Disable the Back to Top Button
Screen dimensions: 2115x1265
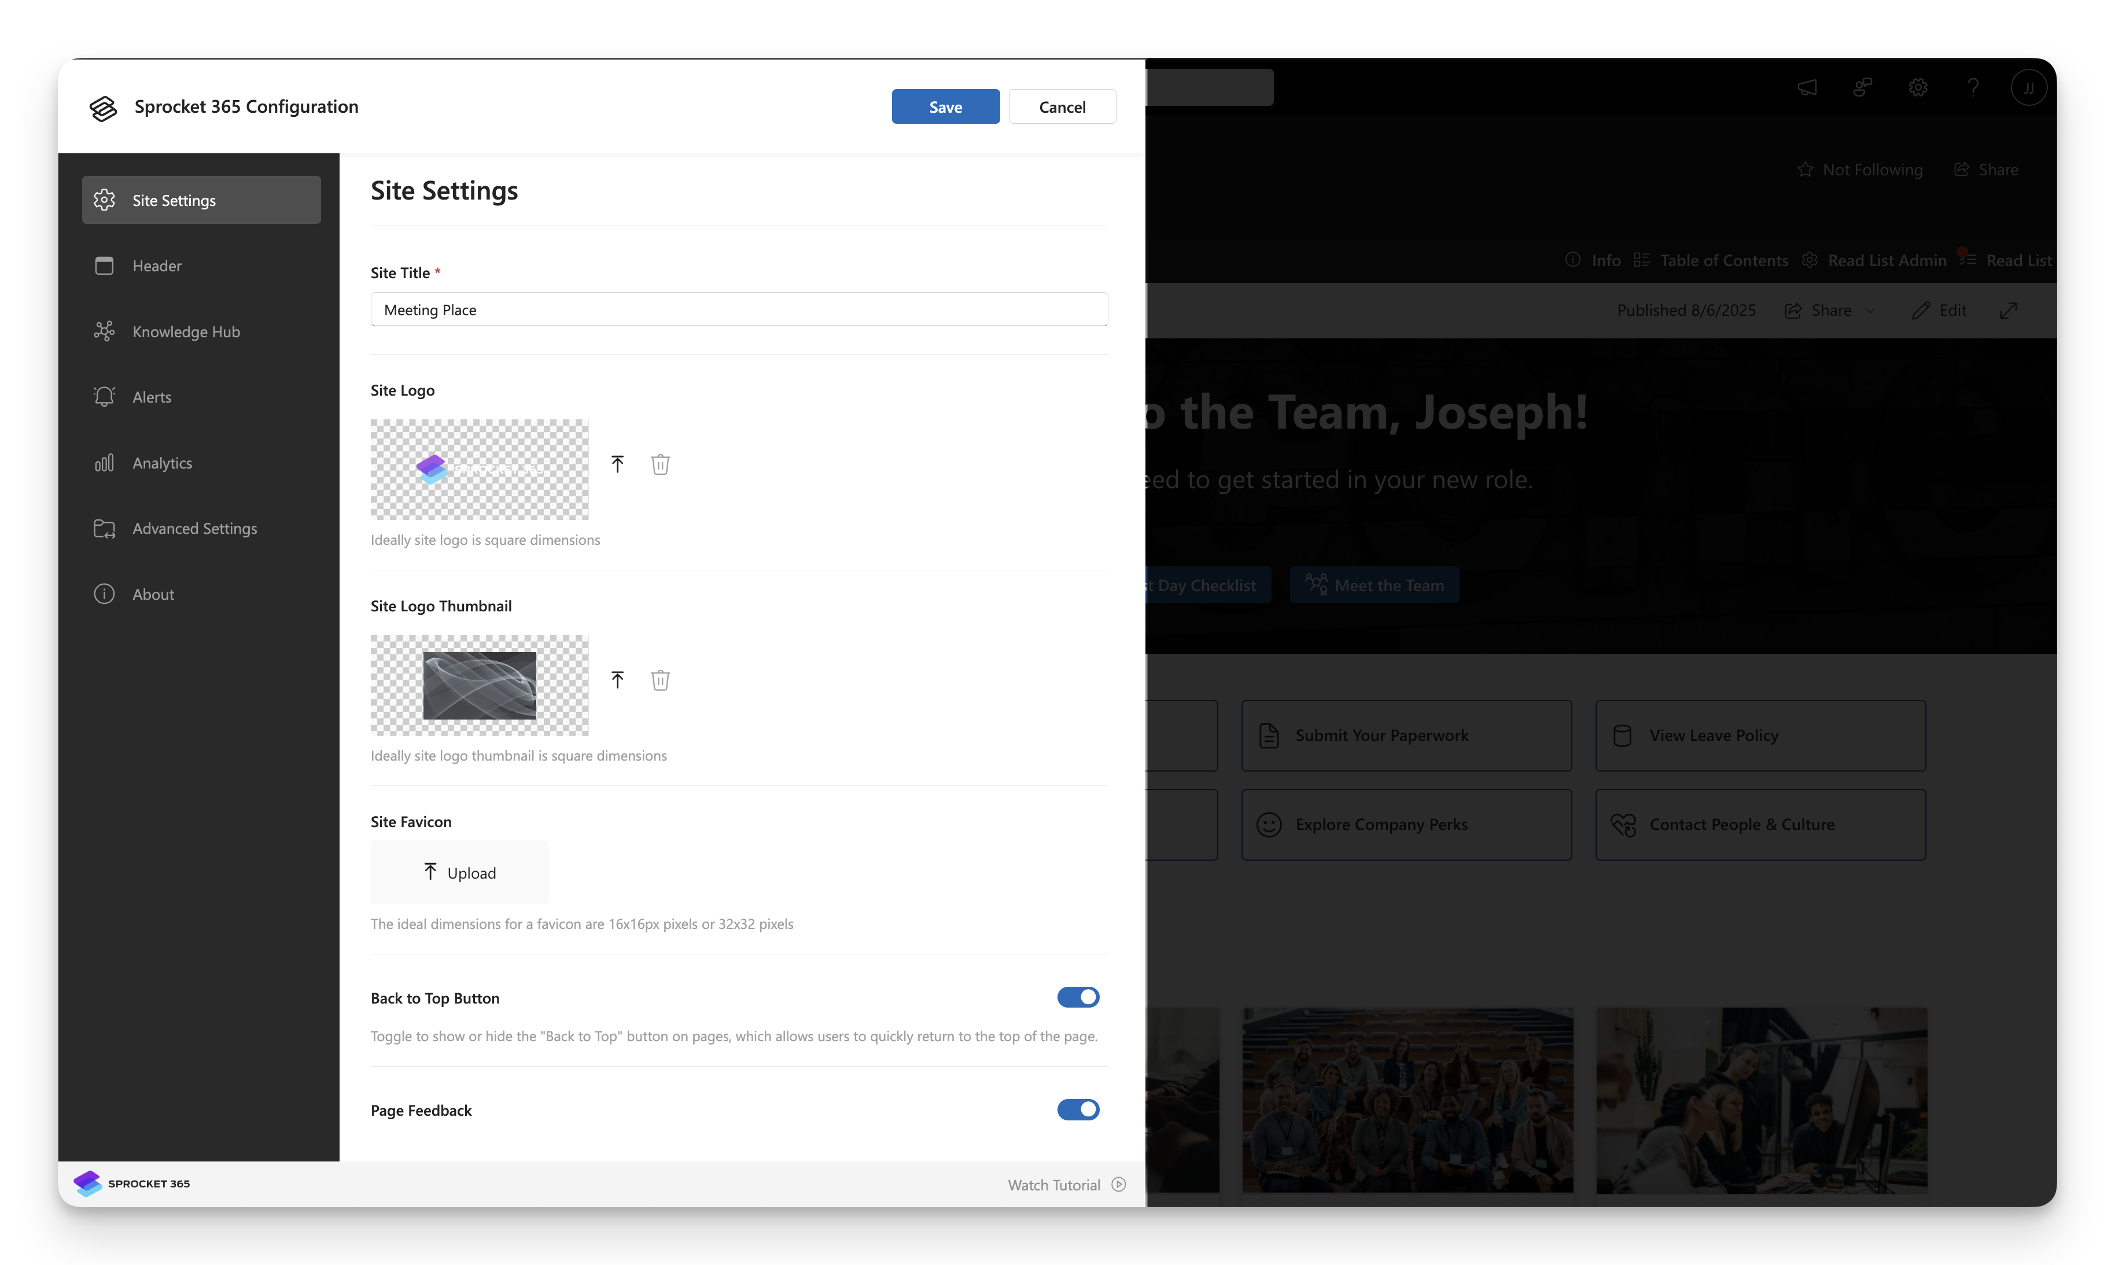[1078, 997]
